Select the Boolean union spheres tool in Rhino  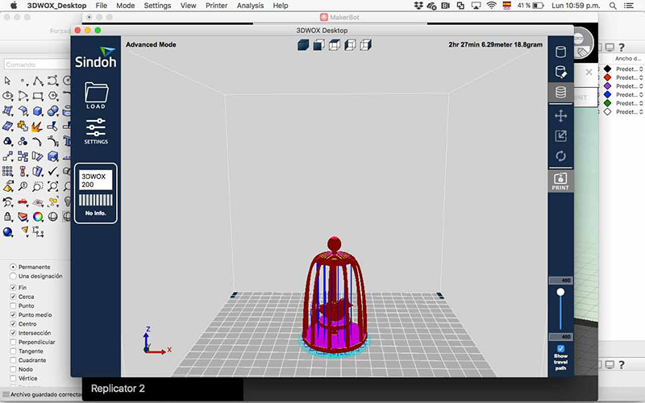[53, 111]
